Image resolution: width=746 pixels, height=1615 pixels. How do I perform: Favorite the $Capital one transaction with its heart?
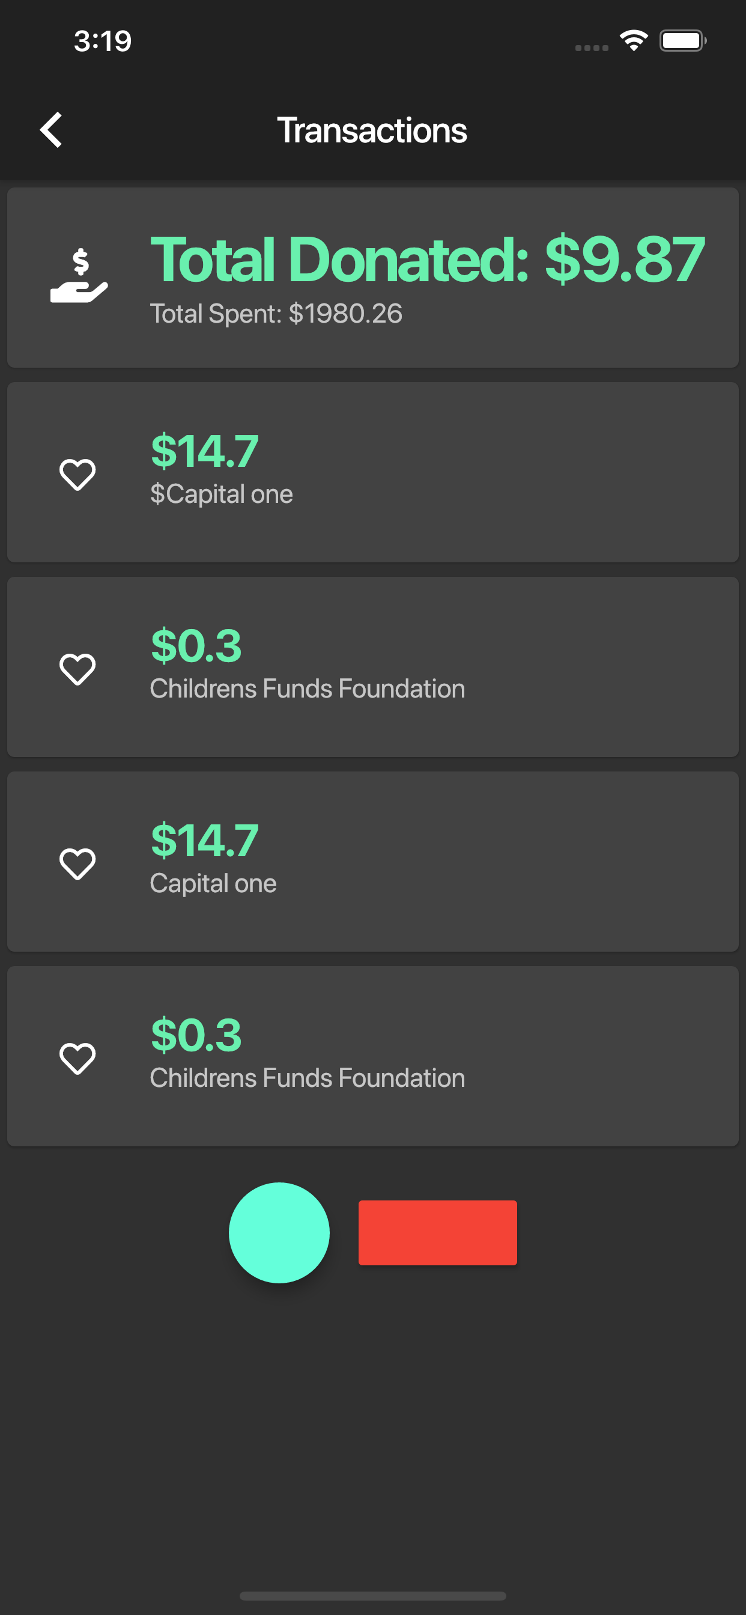point(77,474)
